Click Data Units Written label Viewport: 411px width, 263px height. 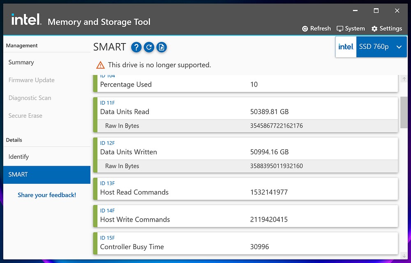pyautogui.click(x=128, y=152)
